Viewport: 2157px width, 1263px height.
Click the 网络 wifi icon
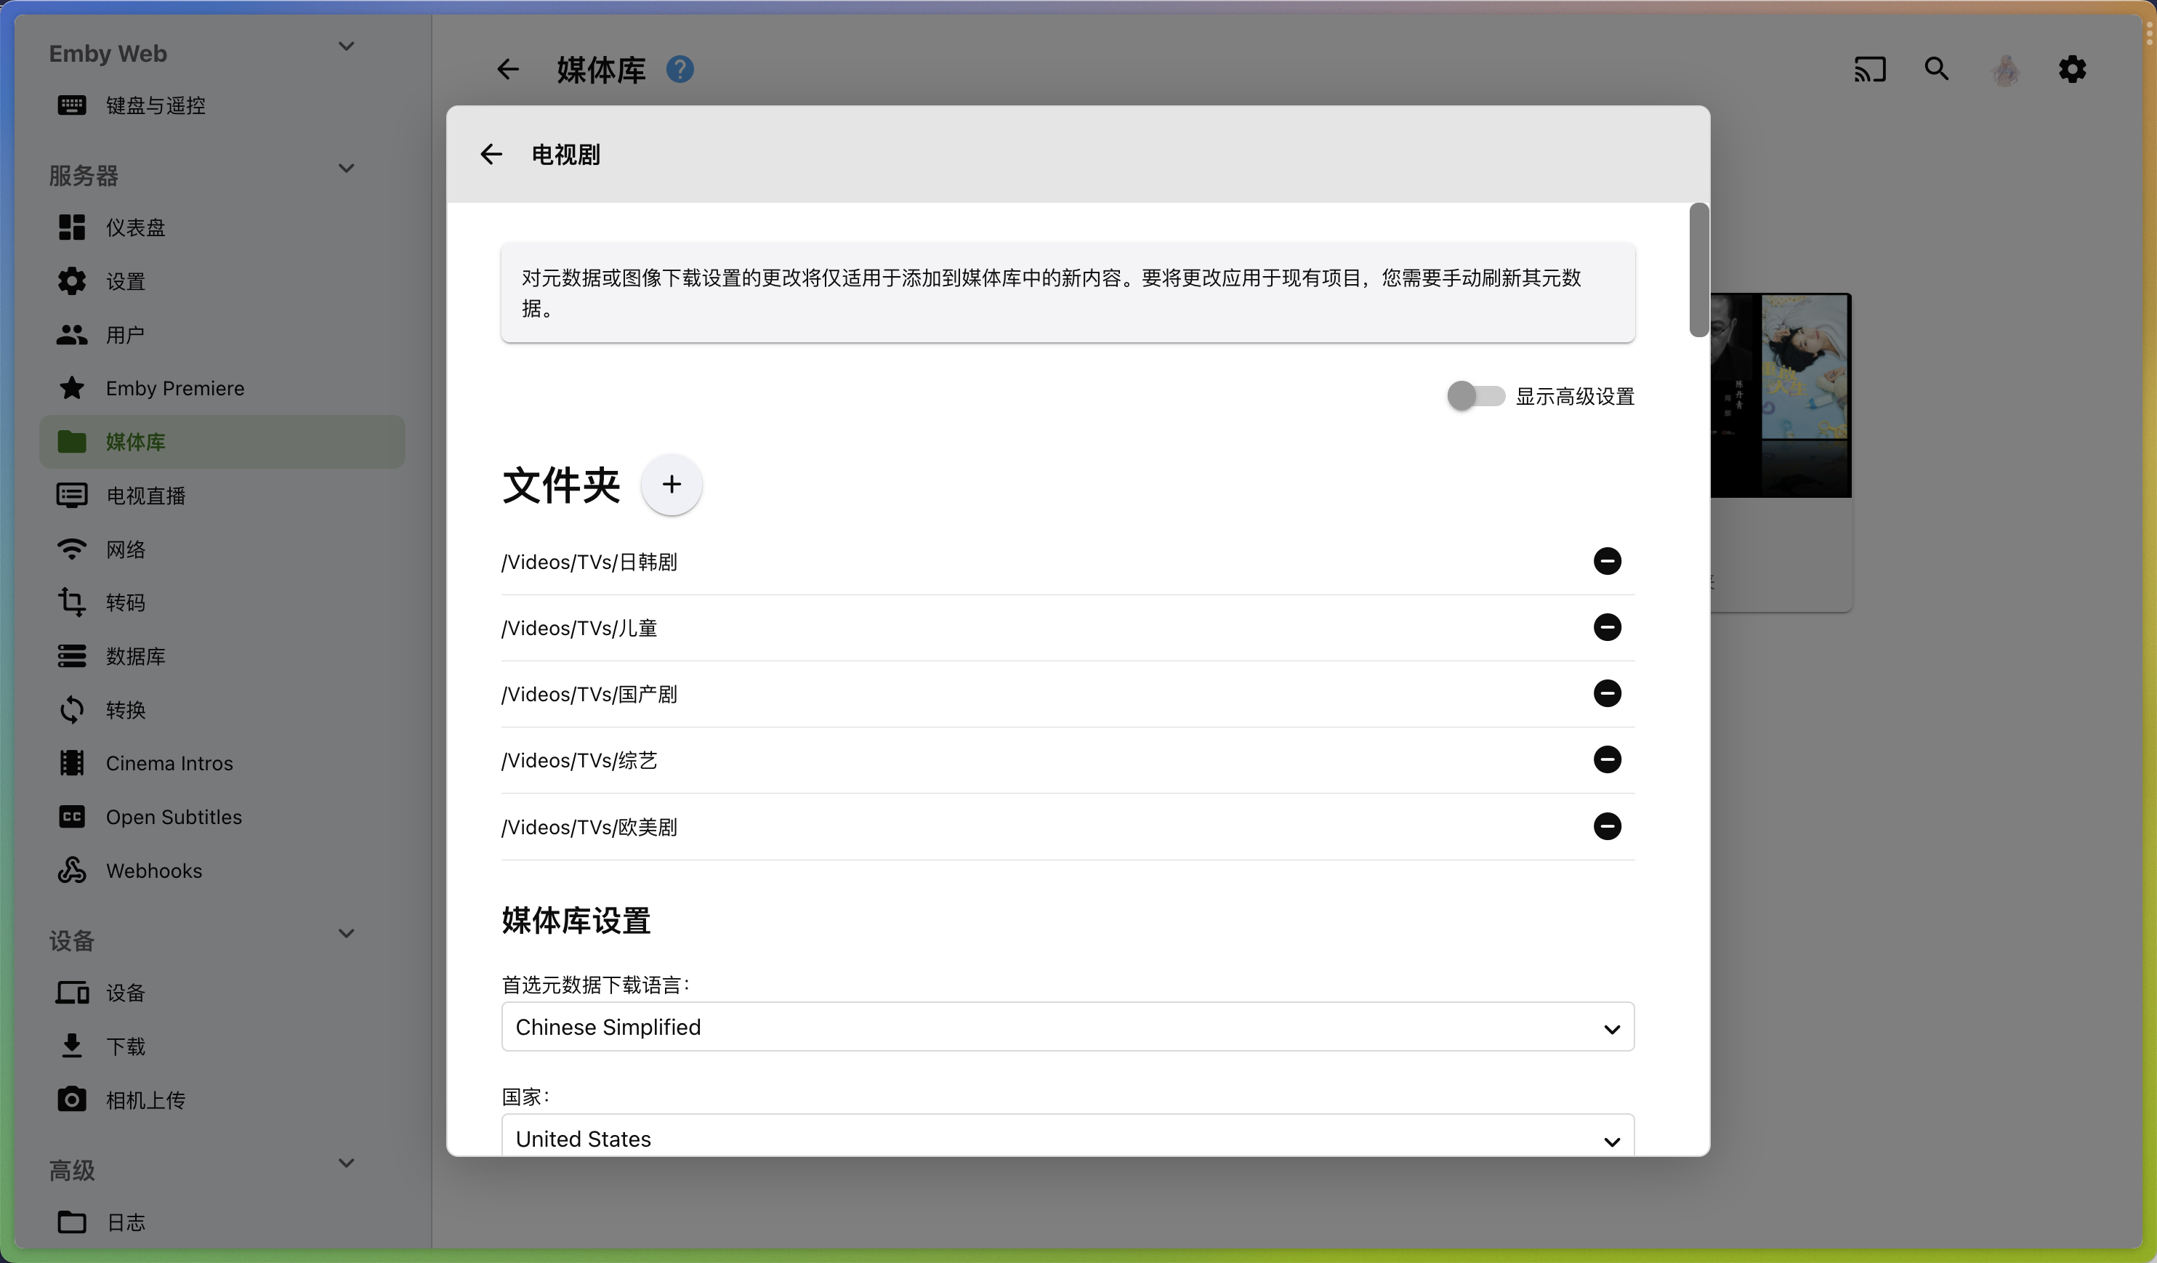coord(72,549)
